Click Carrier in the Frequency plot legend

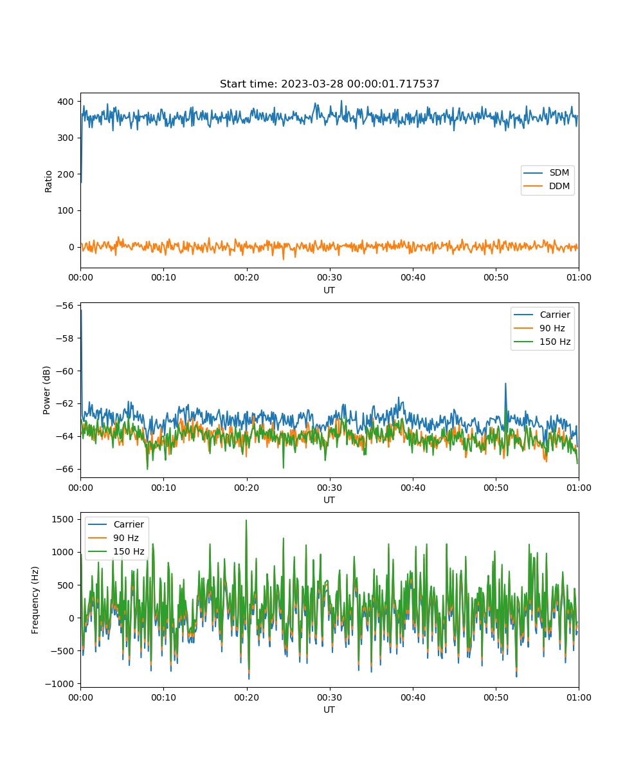coord(117,524)
